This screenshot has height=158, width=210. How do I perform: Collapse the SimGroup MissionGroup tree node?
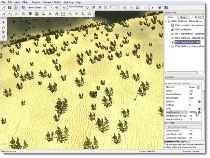(x=166, y=21)
